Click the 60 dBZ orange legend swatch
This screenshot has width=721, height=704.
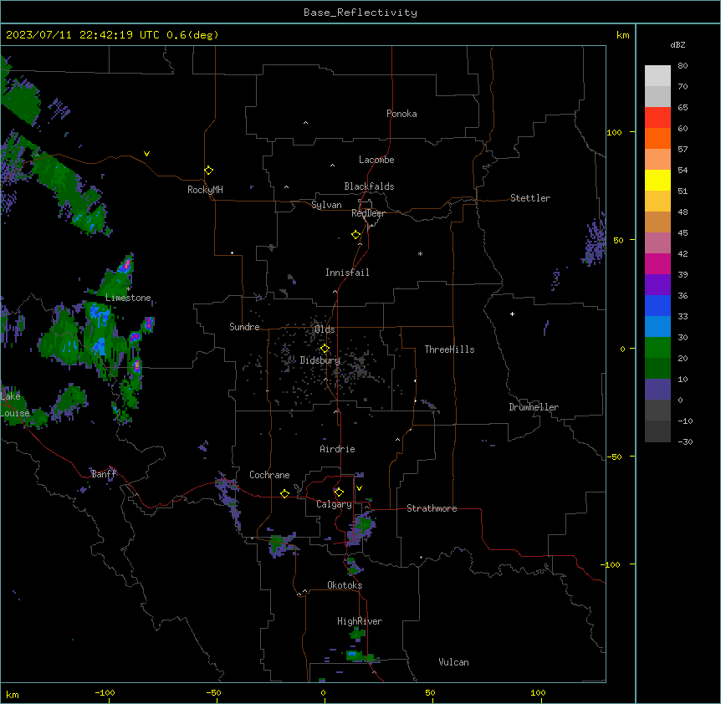(657, 138)
